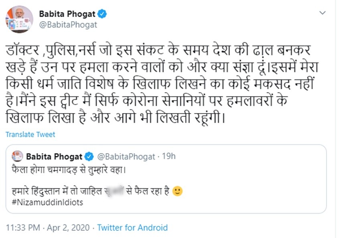Click the verified badge inside the quoted tweet
Image resolution: width=341 pixels, height=238 pixels.
coord(89,156)
